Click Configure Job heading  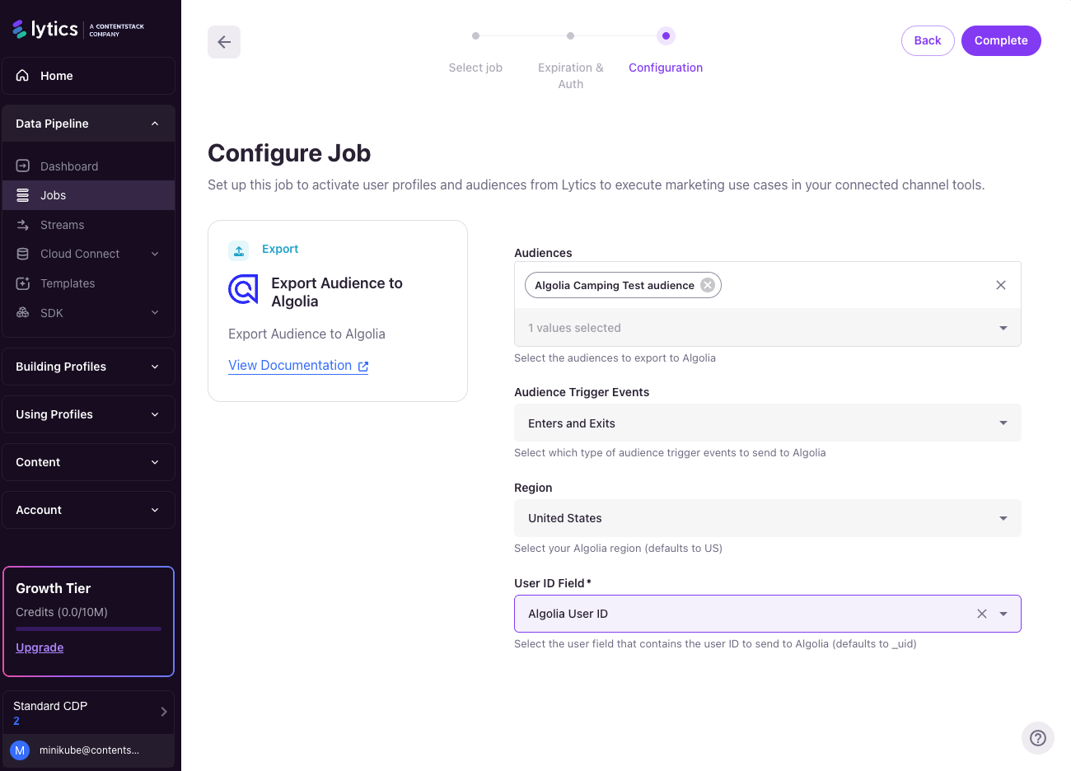point(289,153)
